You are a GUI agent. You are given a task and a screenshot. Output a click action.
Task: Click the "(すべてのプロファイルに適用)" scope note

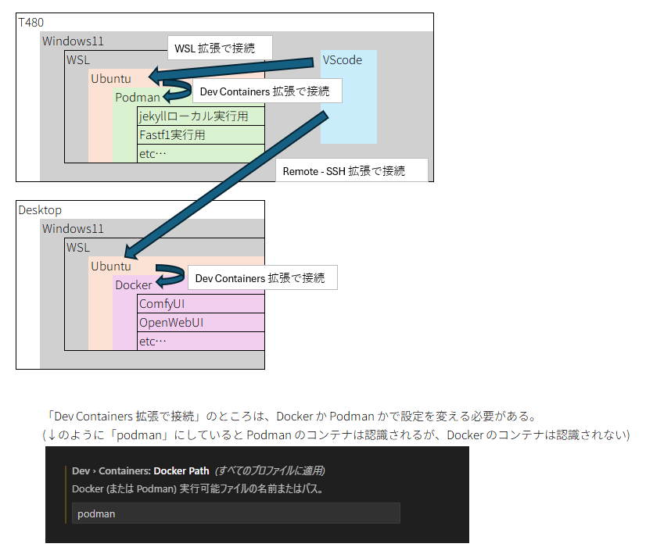point(270,470)
